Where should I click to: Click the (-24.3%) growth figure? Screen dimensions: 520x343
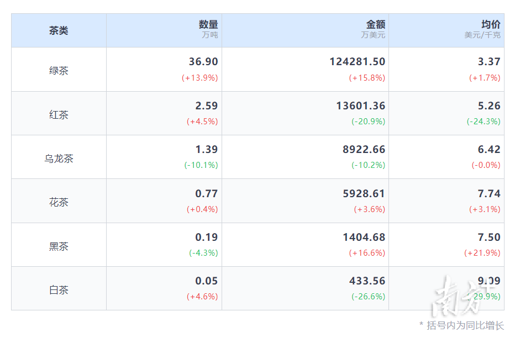click(x=483, y=122)
